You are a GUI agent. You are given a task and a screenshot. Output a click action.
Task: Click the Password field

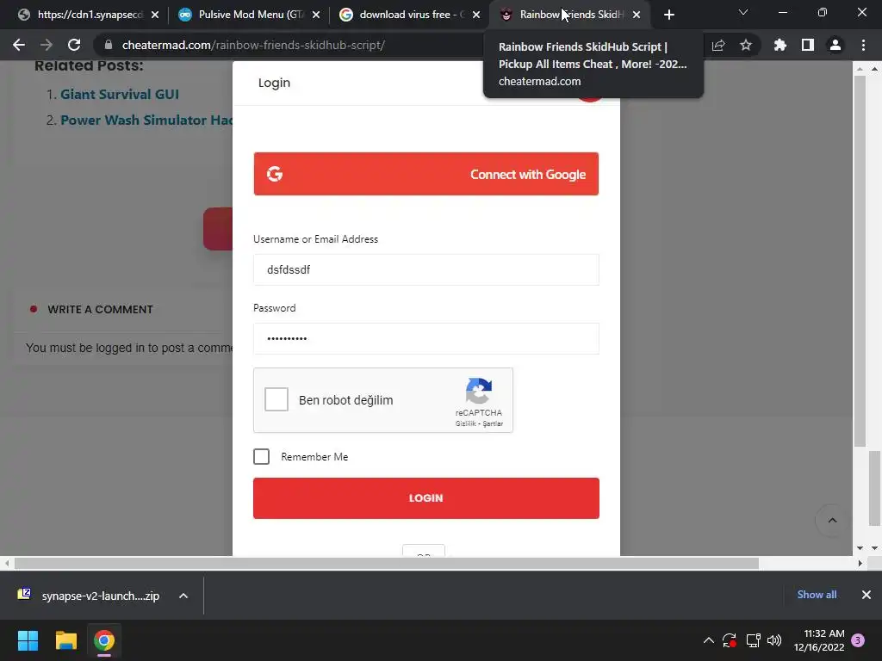coord(425,338)
